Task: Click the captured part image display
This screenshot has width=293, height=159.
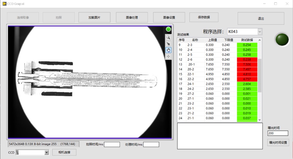Action: (90, 82)
